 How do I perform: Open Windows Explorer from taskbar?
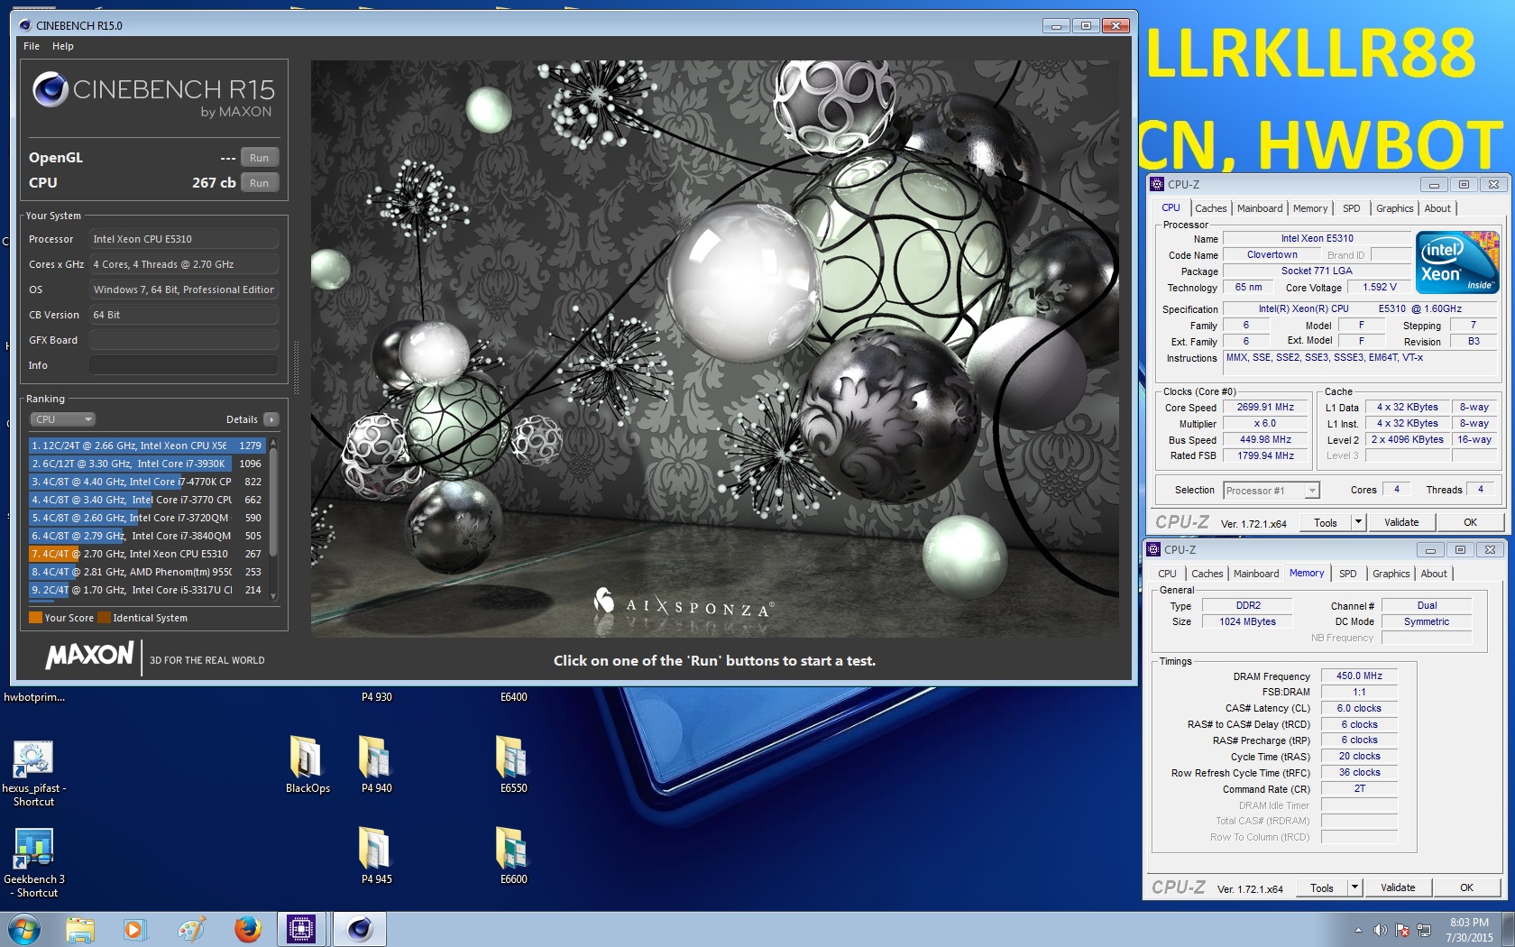(80, 929)
